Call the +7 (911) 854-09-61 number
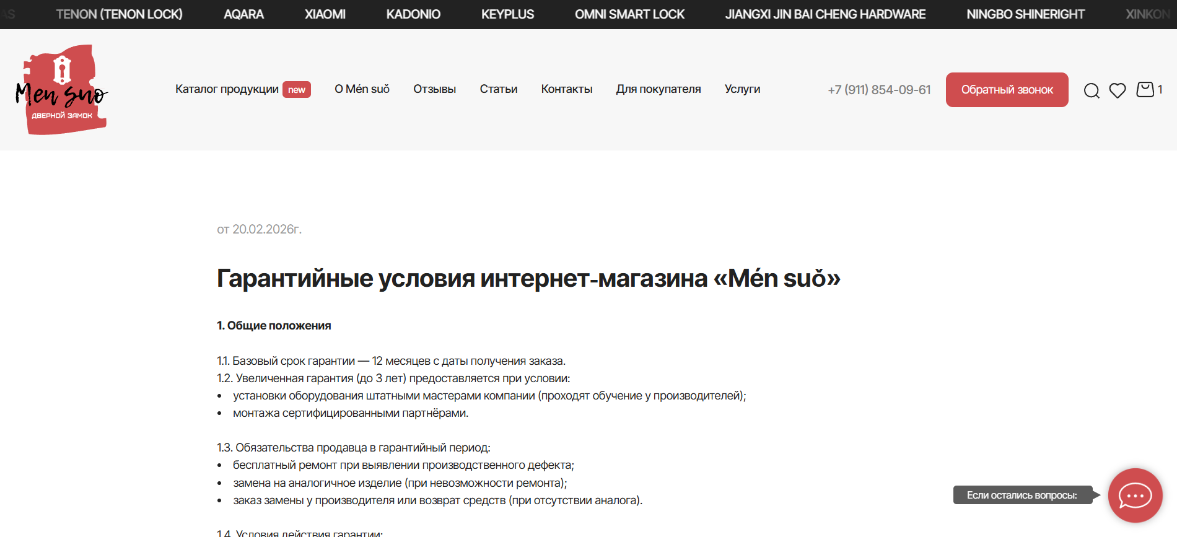The width and height of the screenshot is (1177, 537). pos(879,90)
